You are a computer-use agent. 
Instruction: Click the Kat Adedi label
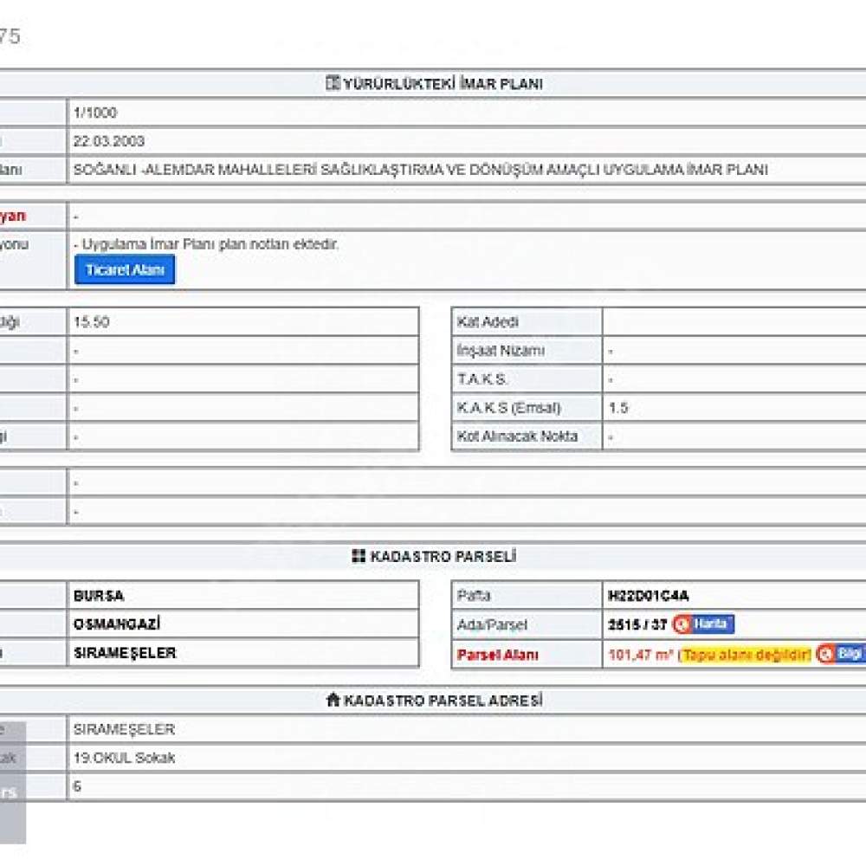pyautogui.click(x=488, y=321)
